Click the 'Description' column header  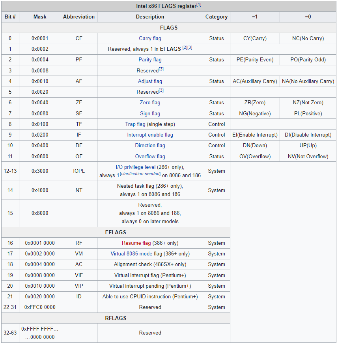pyautogui.click(x=150, y=17)
